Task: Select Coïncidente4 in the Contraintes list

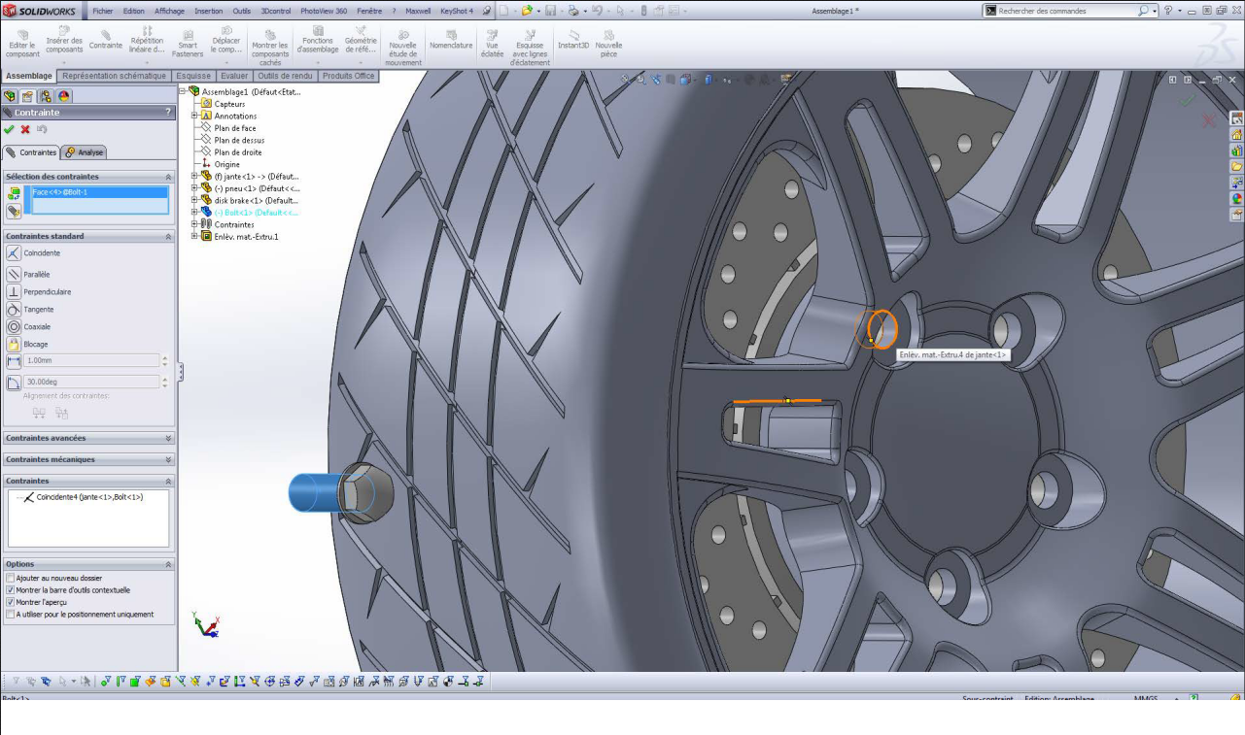Action: click(x=88, y=497)
